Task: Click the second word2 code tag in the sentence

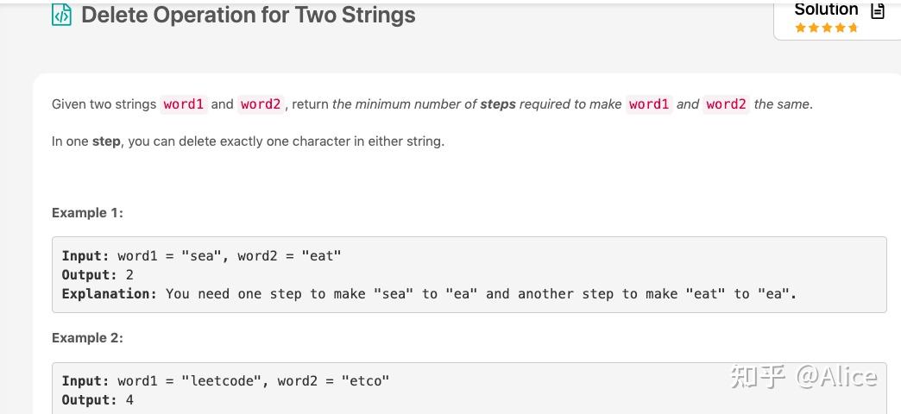Action: coord(727,104)
